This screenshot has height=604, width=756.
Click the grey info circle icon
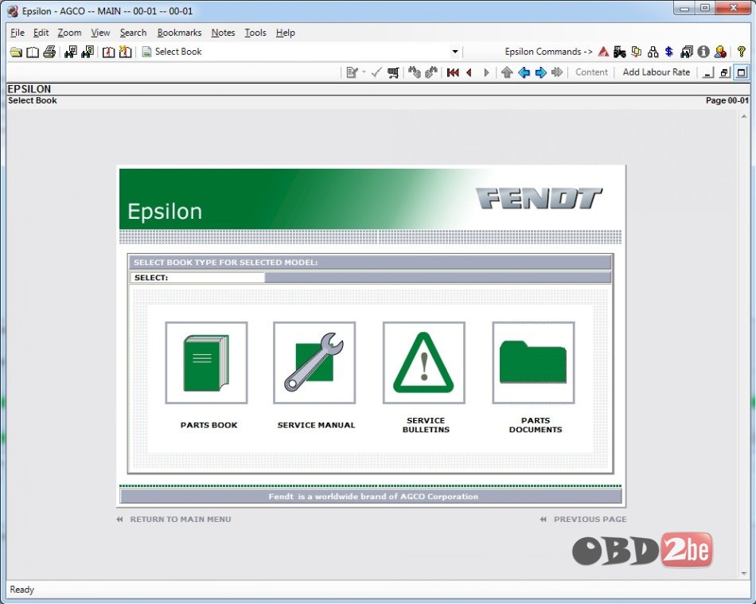coord(703,52)
